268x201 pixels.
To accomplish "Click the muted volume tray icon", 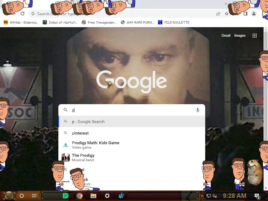I will pyautogui.click(x=215, y=196).
